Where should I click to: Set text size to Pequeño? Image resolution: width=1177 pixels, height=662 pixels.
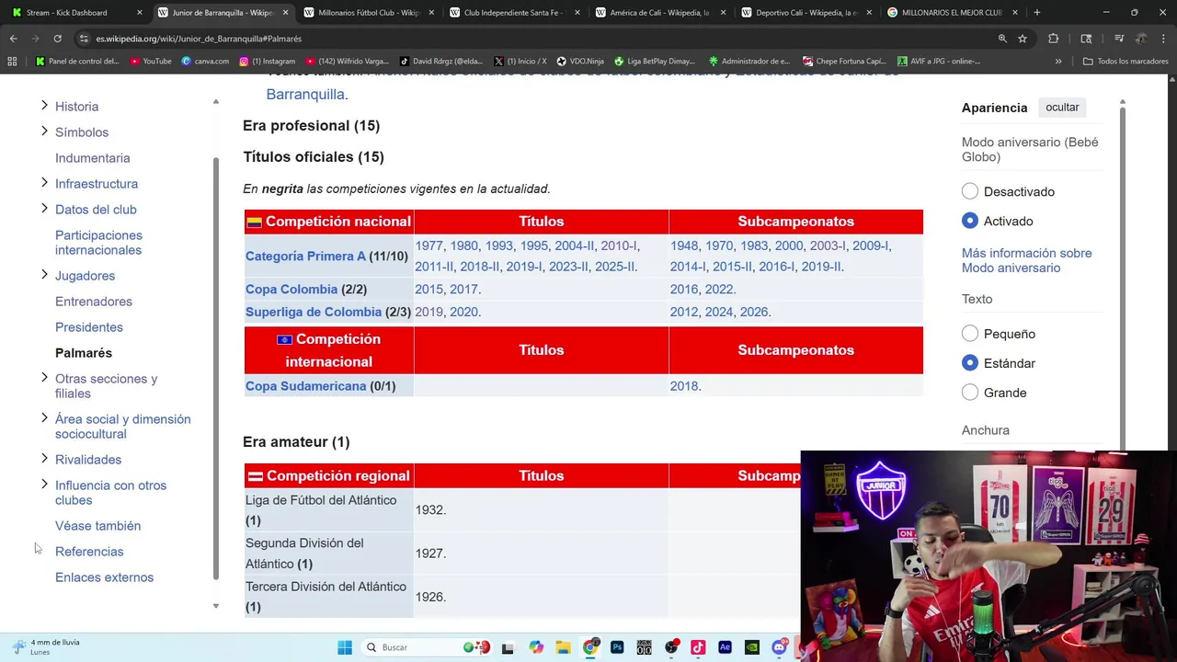tap(970, 334)
